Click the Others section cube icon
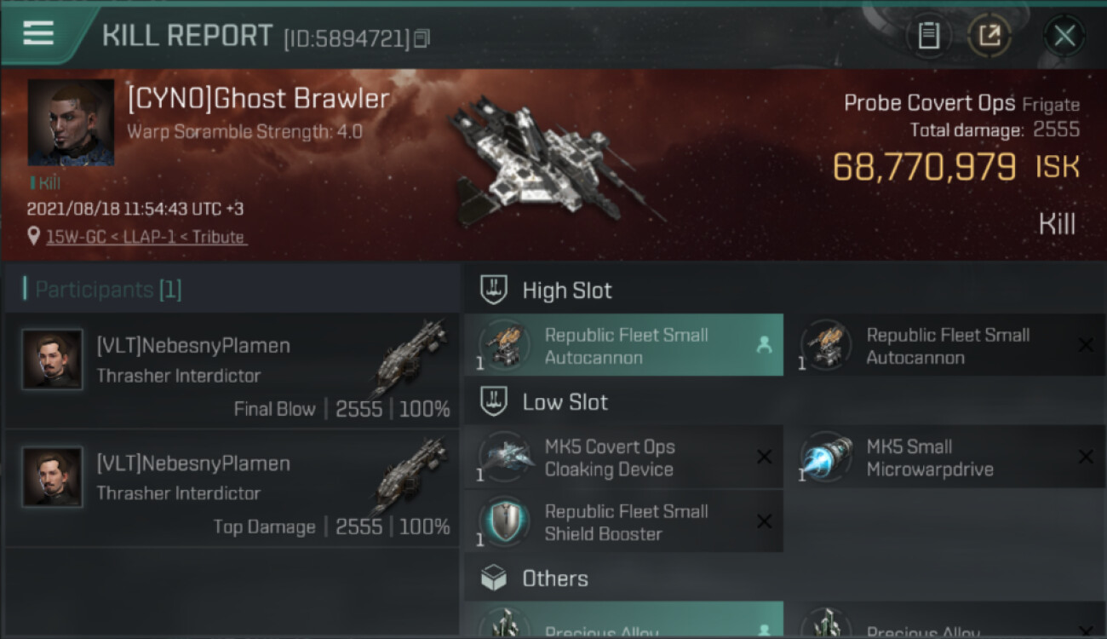The width and height of the screenshot is (1107, 639). pyautogui.click(x=494, y=579)
